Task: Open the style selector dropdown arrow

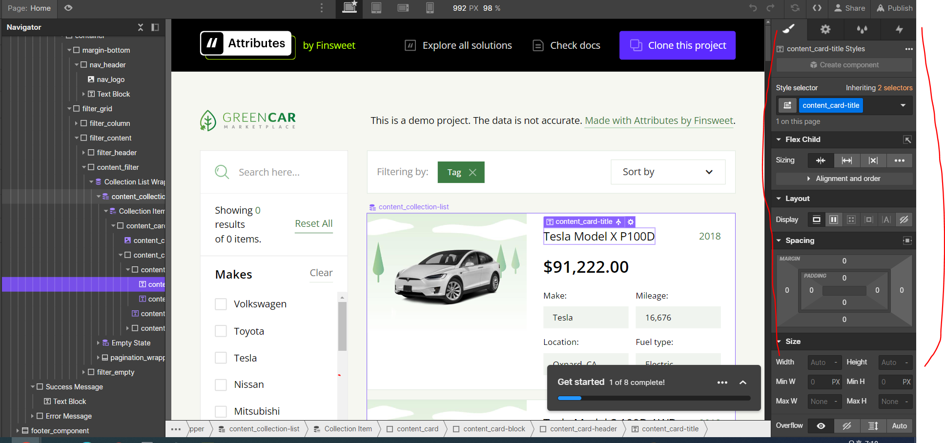Action: point(903,105)
